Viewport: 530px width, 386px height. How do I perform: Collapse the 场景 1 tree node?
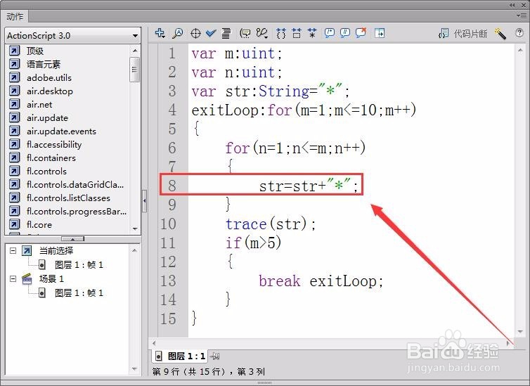tap(13, 279)
